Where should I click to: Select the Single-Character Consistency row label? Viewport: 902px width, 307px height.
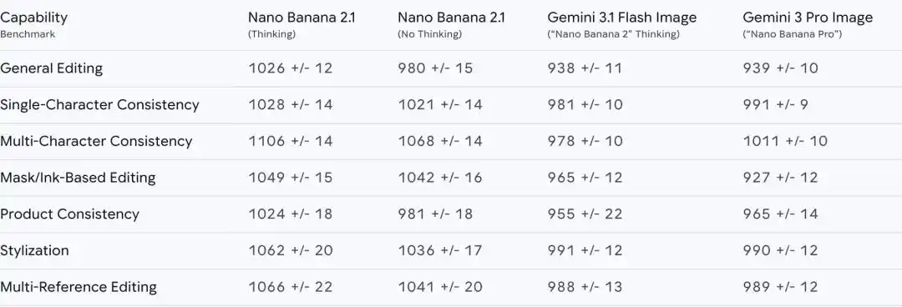[x=99, y=104]
